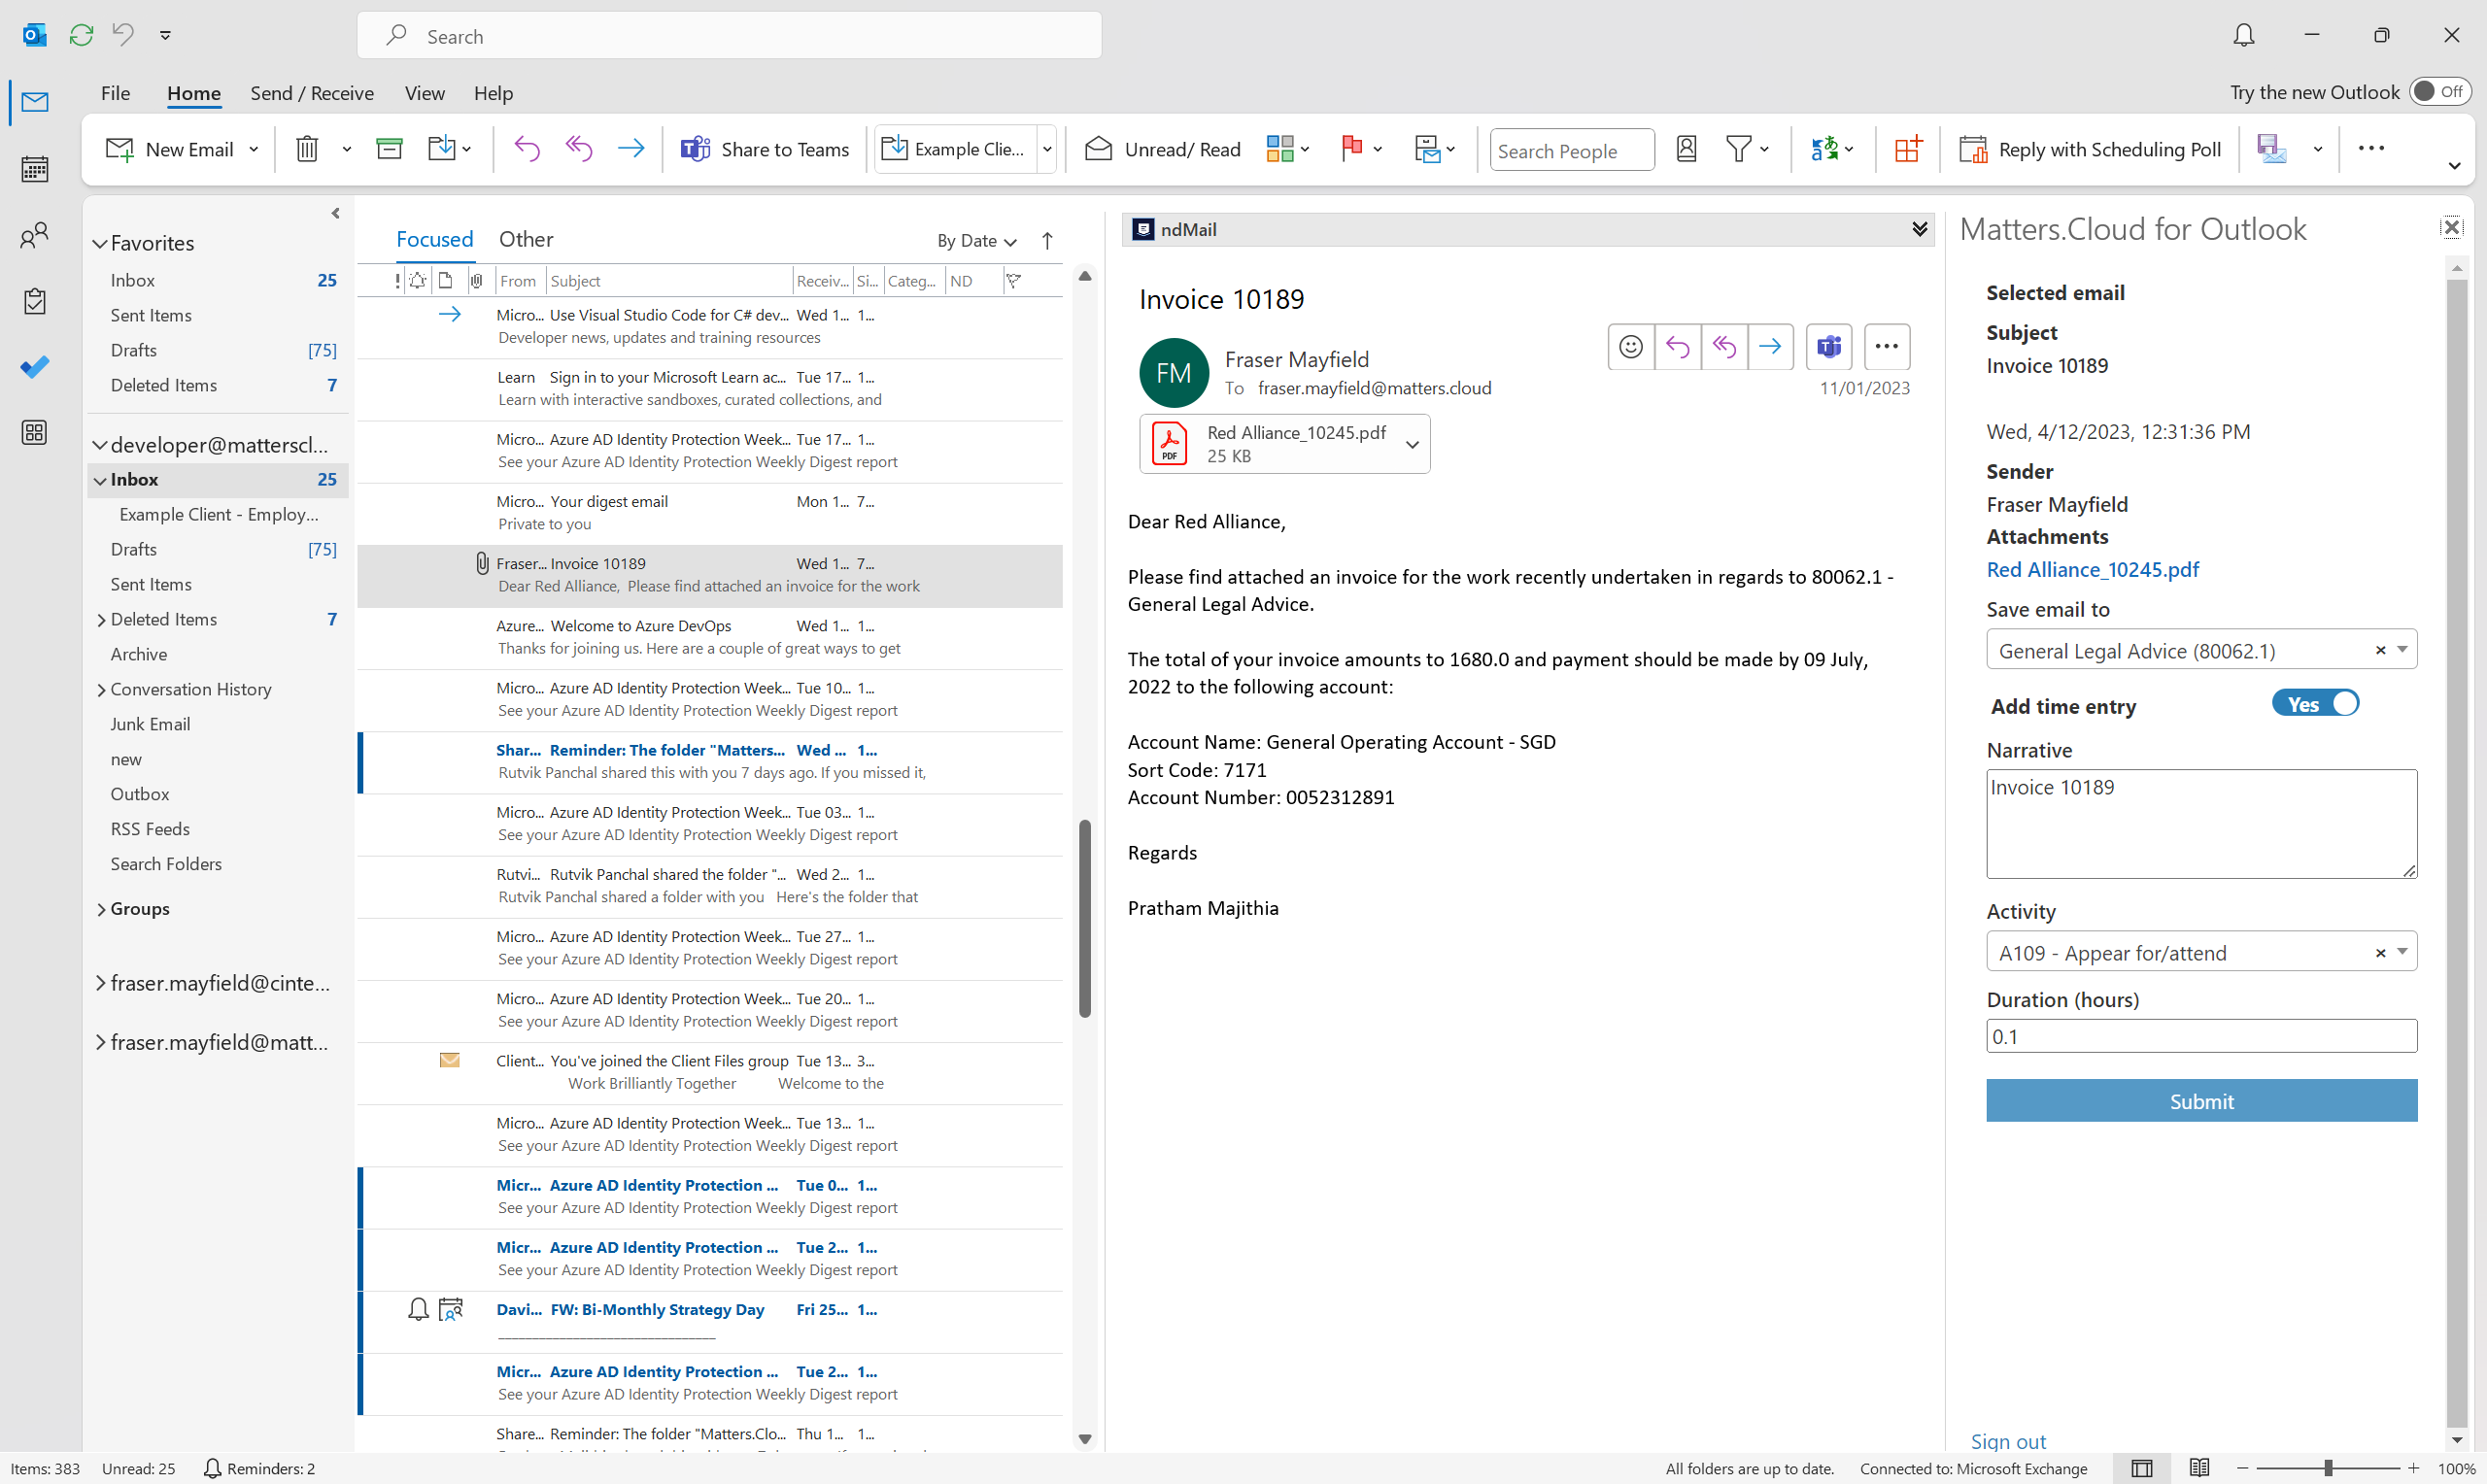The width and height of the screenshot is (2487, 1484).
Task: Reply using the reading pane reply icon
Action: tap(1677, 347)
